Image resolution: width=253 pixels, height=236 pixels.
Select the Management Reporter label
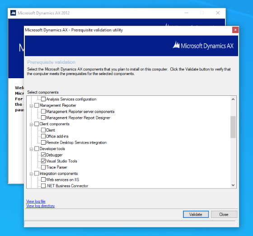[x=58, y=105]
